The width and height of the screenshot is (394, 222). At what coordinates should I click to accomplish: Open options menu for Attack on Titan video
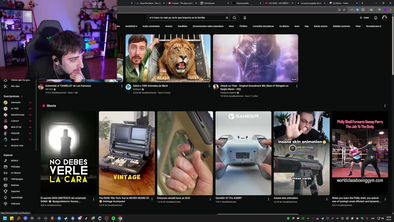297,86
